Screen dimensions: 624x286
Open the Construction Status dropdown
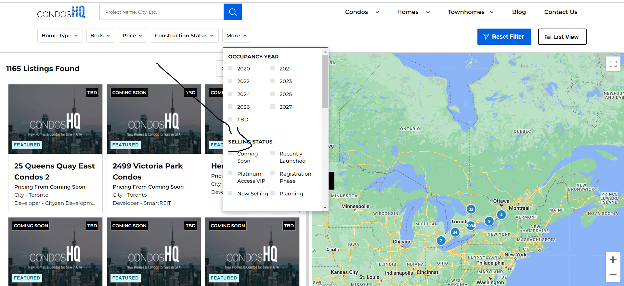pyautogui.click(x=184, y=36)
